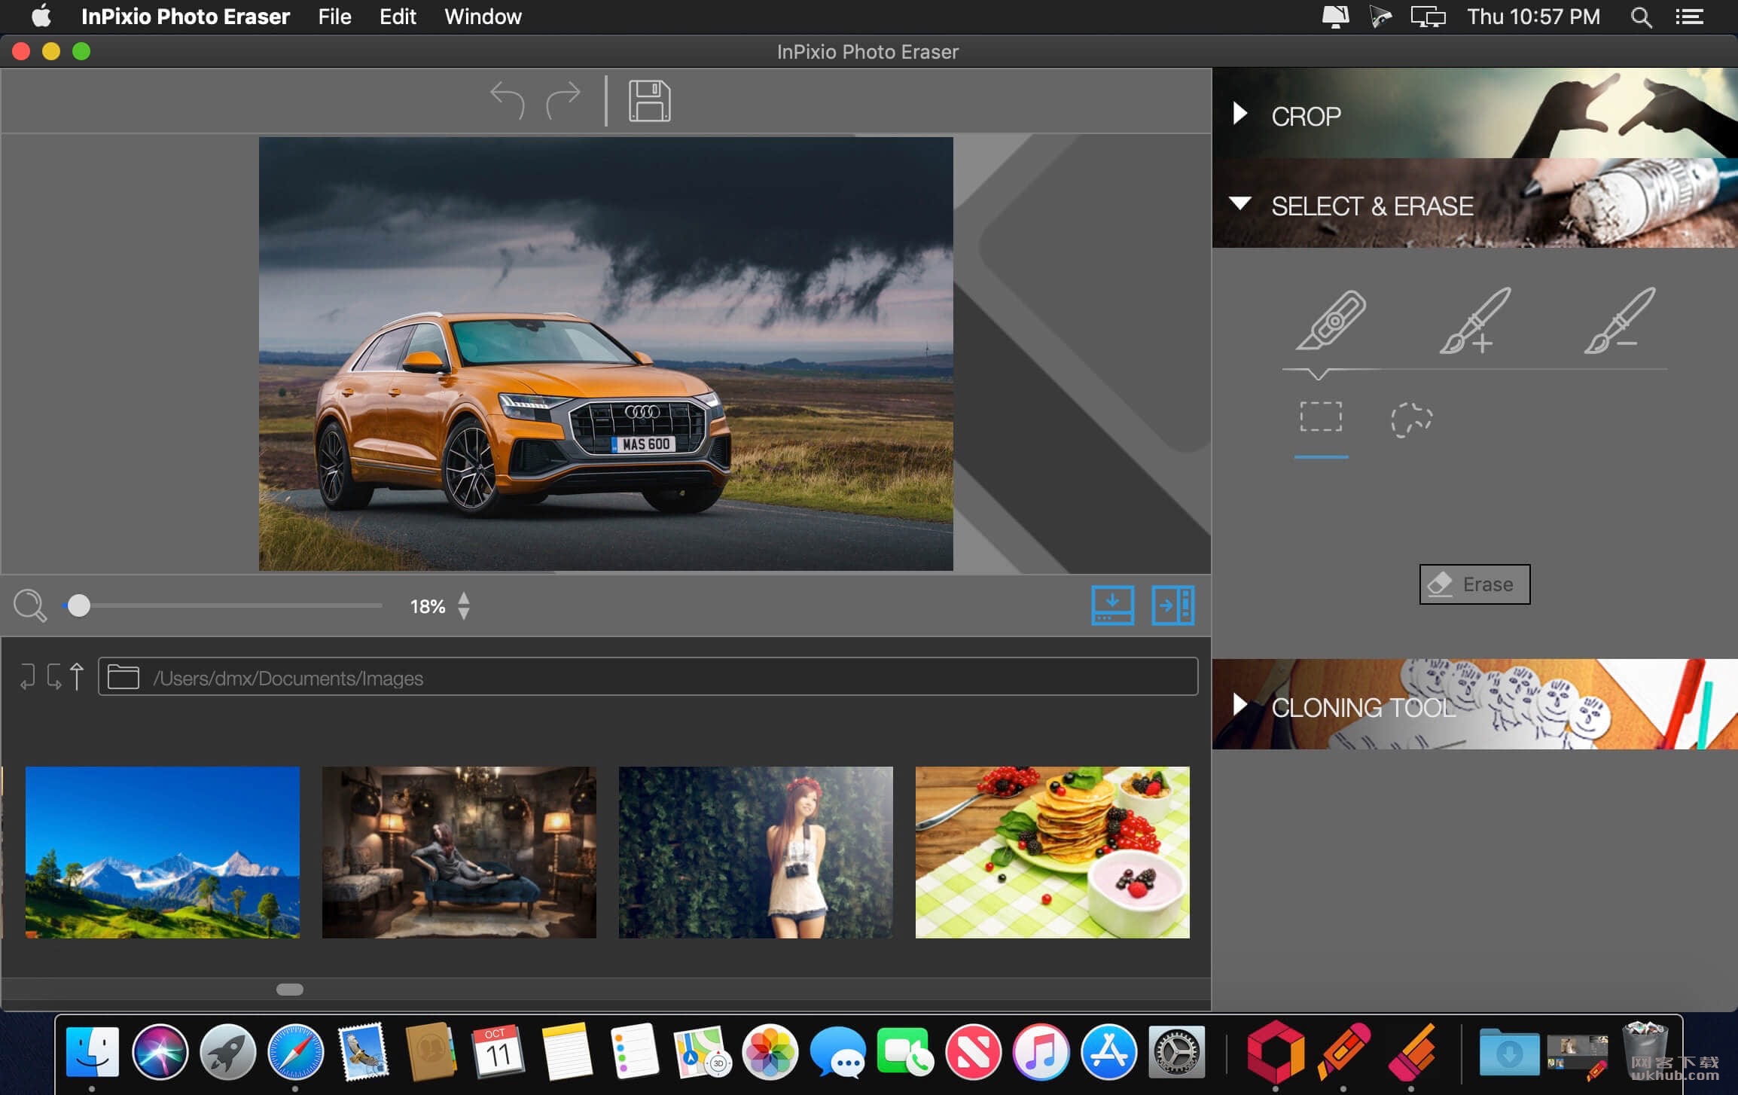Launch Safari from the Dock
The image size is (1738, 1095).
click(296, 1052)
